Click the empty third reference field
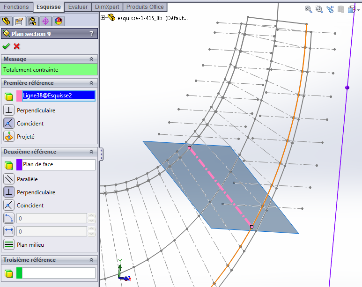The image size is (362, 287). (59, 273)
